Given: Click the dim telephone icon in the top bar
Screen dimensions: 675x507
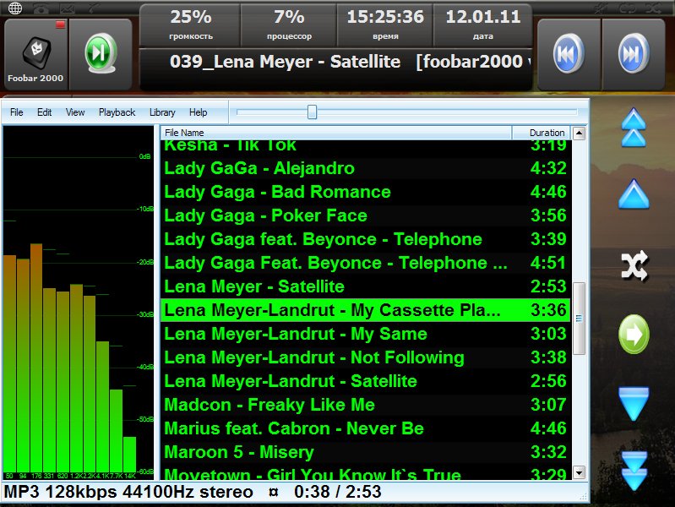Looking at the screenshot, I should coord(41,9).
